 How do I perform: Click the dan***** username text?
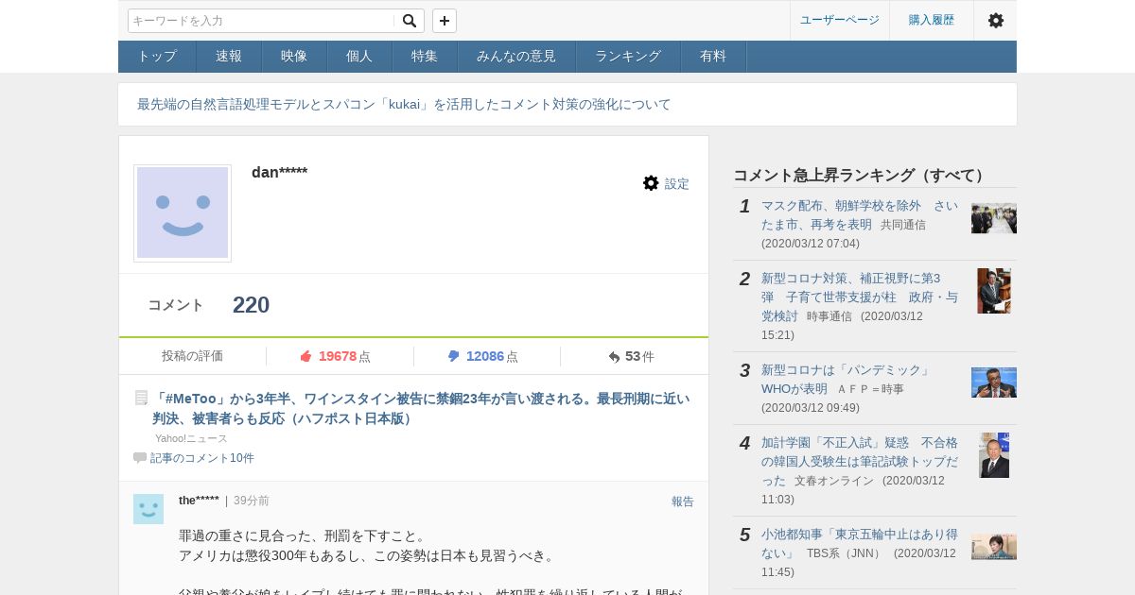[x=280, y=172]
